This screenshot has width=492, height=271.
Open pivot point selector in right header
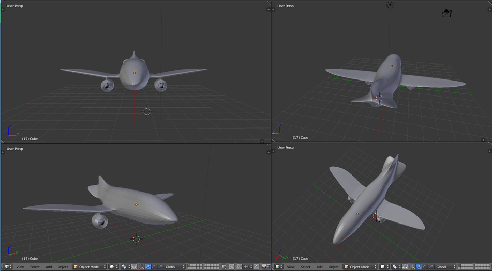click(x=396, y=267)
